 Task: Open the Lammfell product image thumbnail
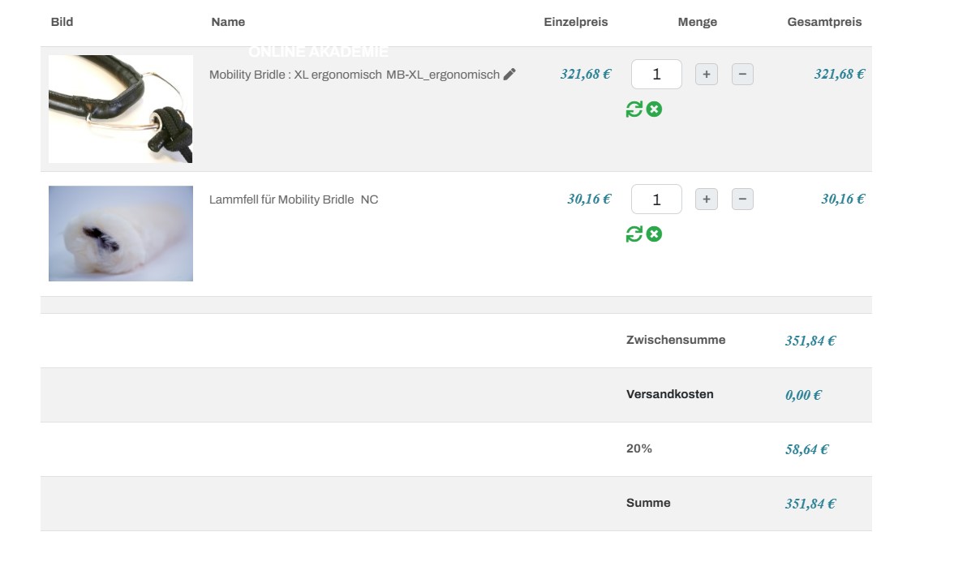click(x=121, y=234)
